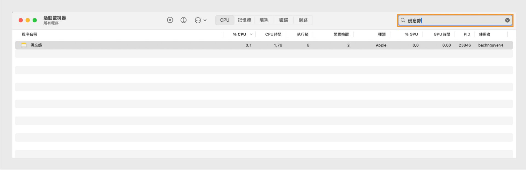Sort by 執行緒 column header
The width and height of the screenshot is (526, 170).
(x=303, y=34)
